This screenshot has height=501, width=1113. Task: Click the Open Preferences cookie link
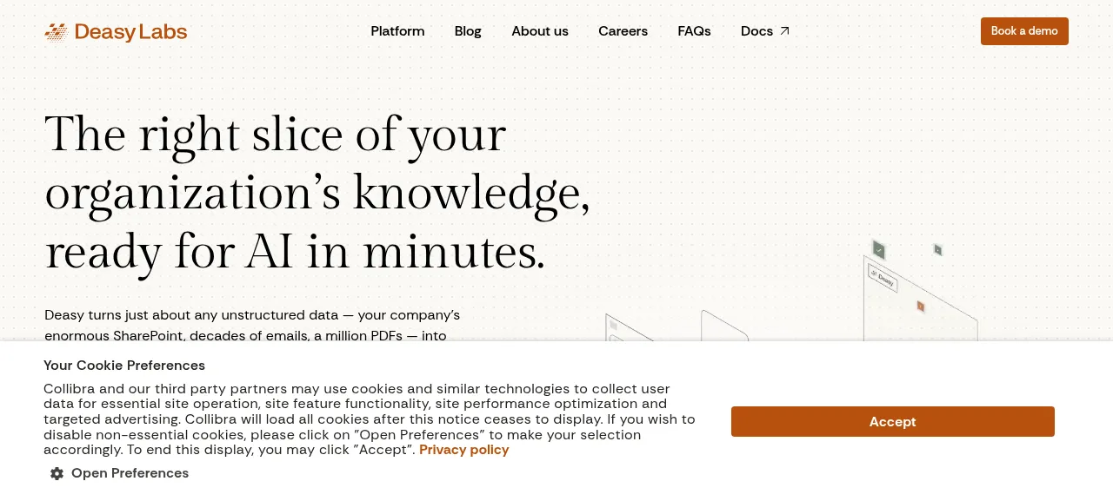pyautogui.click(x=130, y=473)
